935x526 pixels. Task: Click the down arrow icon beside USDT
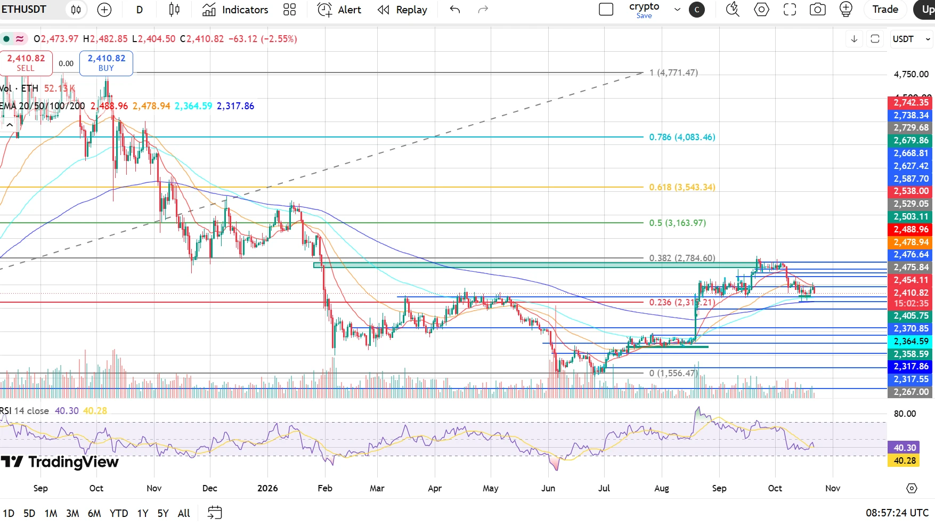[854, 39]
